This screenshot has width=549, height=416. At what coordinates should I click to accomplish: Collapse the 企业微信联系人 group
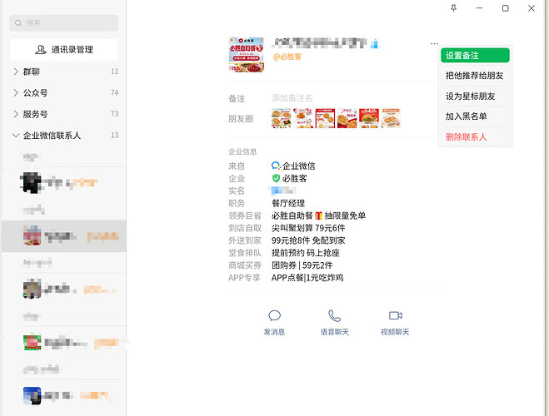(16, 136)
